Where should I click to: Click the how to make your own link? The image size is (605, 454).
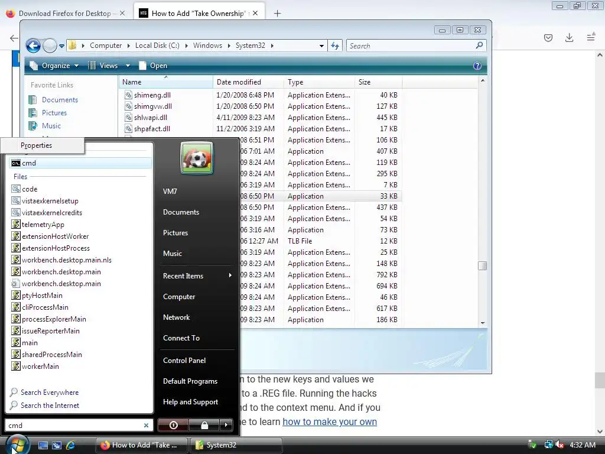pyautogui.click(x=330, y=421)
